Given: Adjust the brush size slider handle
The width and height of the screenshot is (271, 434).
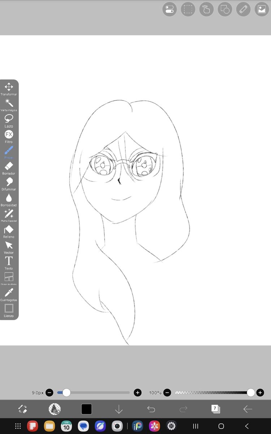Looking at the screenshot, I should (66, 392).
